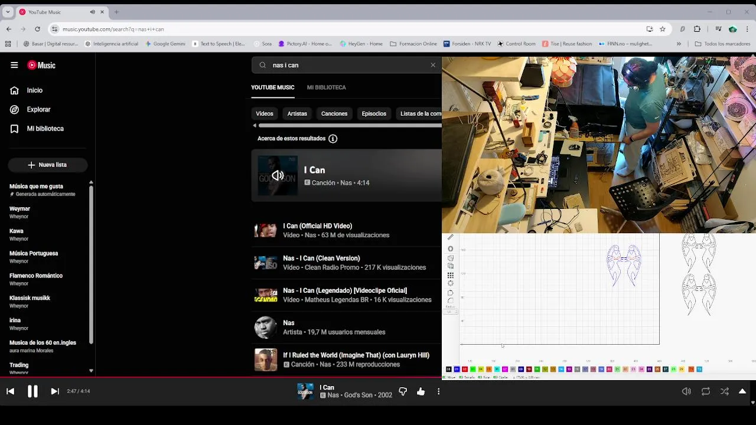
Task: Filter results by Vídeos chip
Action: [265, 113]
